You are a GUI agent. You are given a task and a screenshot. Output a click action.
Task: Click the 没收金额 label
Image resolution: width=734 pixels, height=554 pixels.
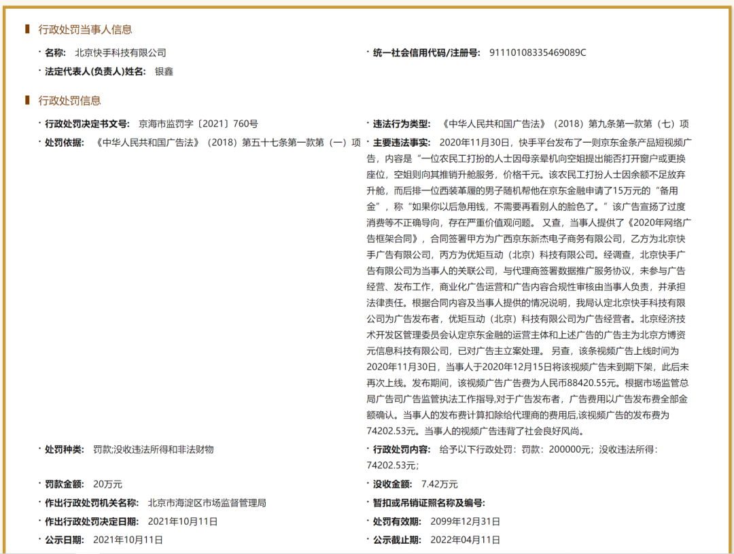coord(392,484)
